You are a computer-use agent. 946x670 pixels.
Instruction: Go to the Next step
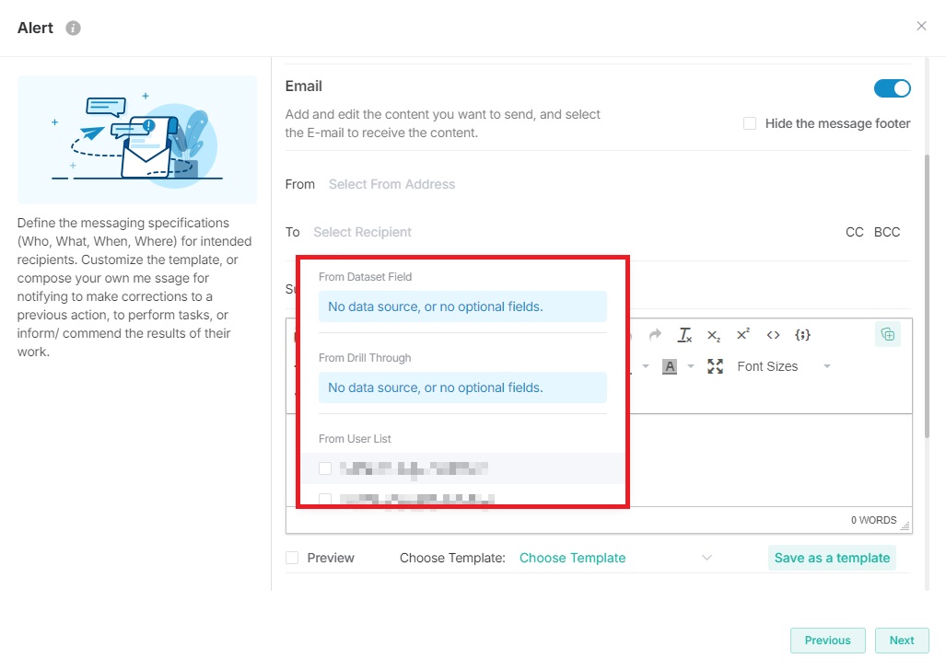901,641
